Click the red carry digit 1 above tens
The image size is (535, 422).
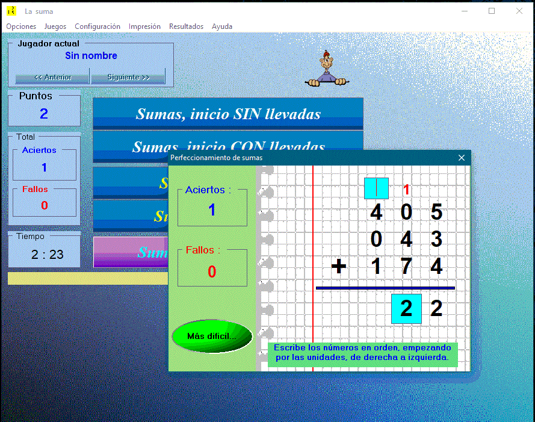[407, 190]
